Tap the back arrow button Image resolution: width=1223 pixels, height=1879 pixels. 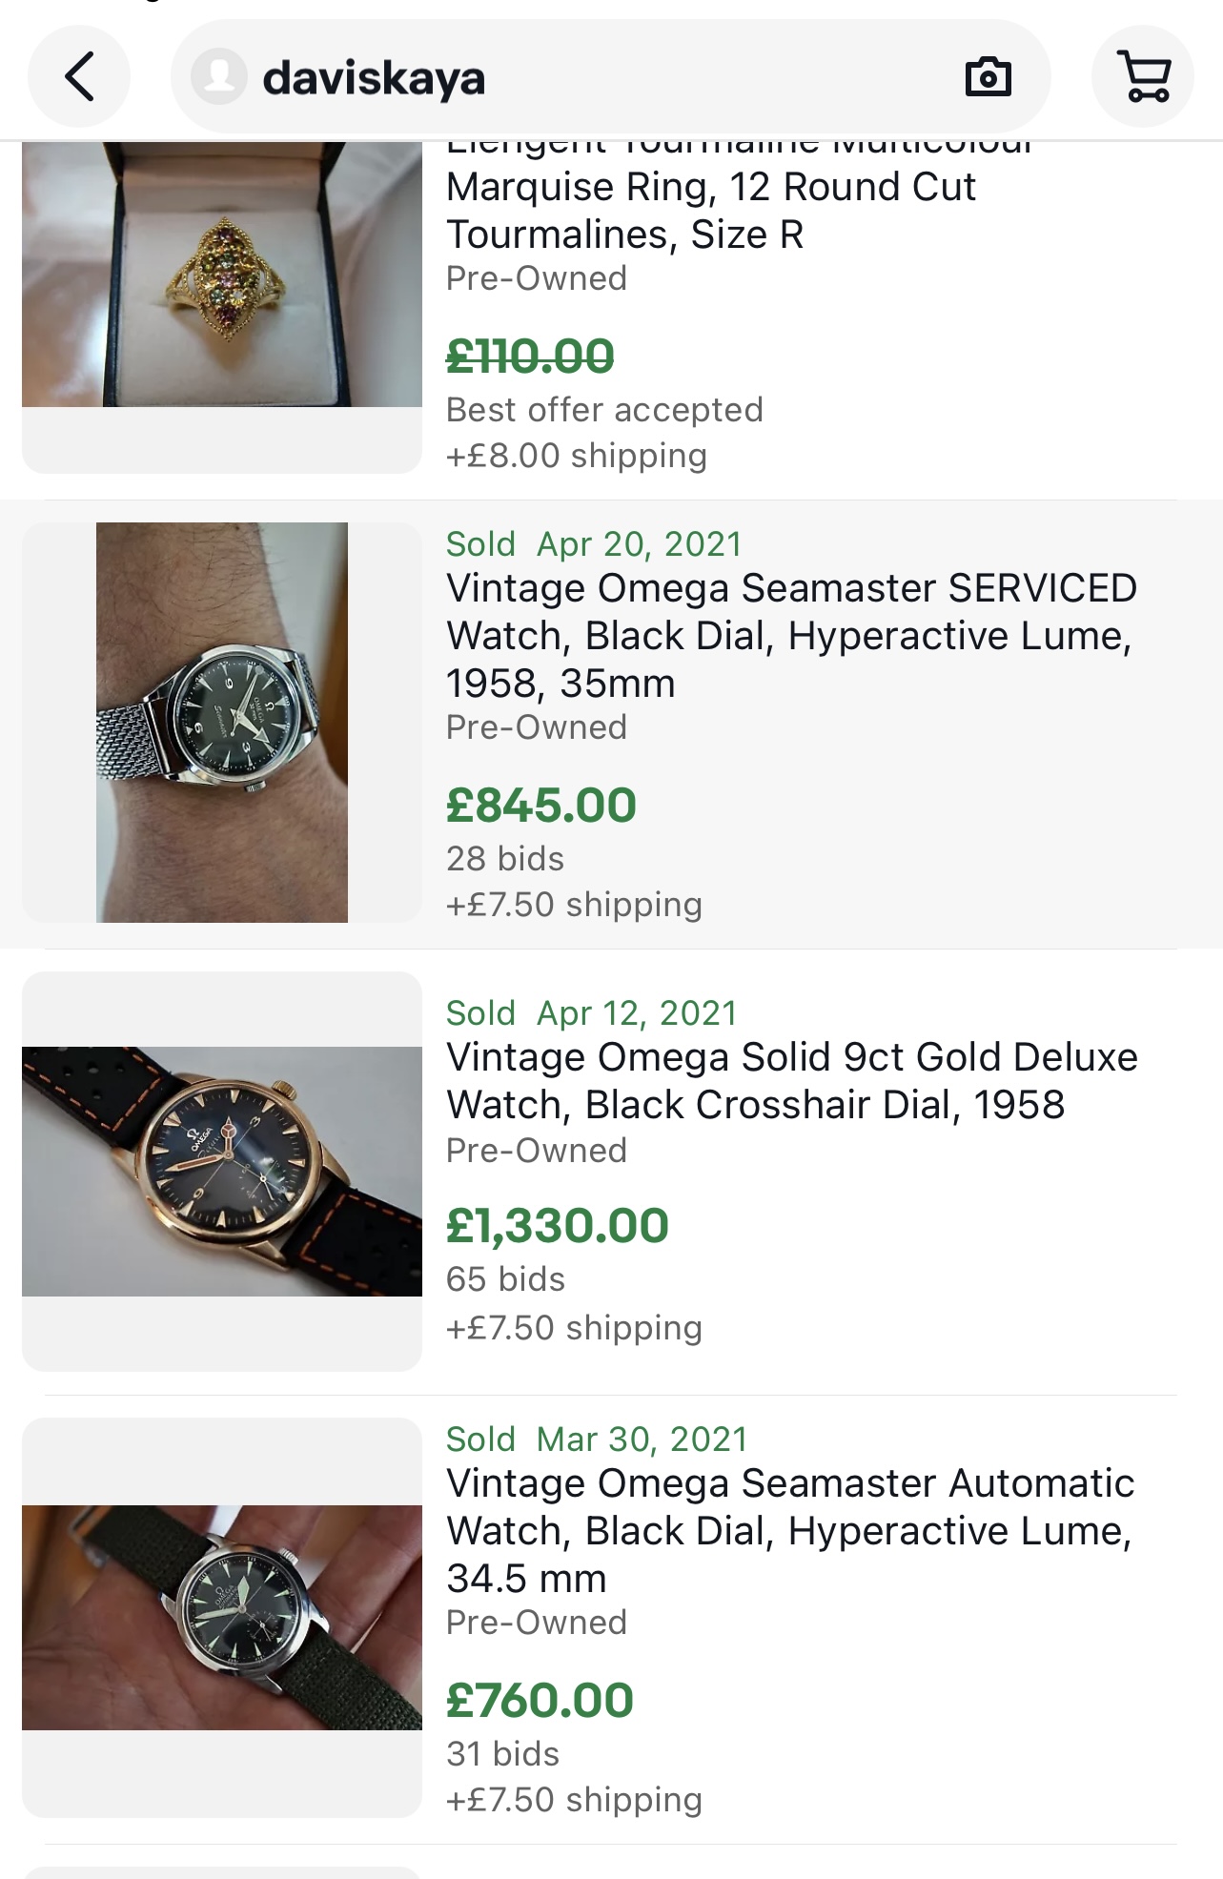[79, 77]
